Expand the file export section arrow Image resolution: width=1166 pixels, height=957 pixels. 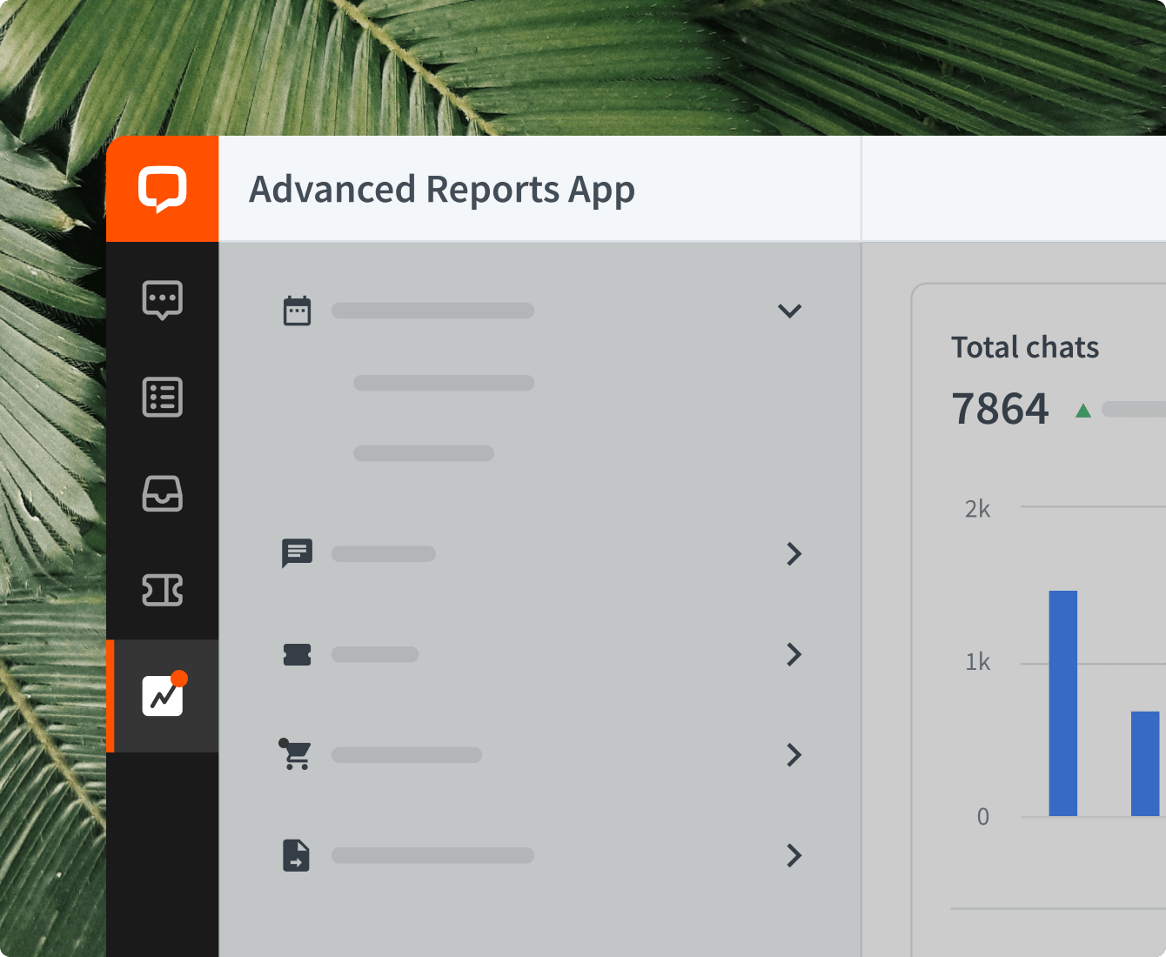tap(794, 855)
